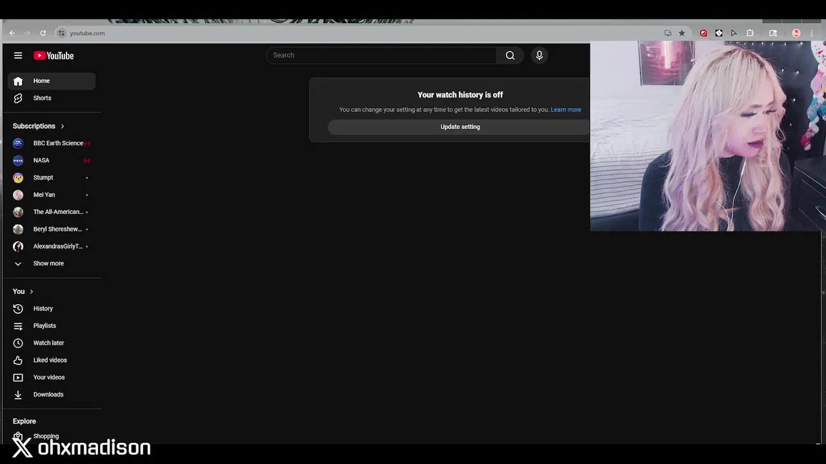Click the Your watch history is off heading

(x=460, y=95)
